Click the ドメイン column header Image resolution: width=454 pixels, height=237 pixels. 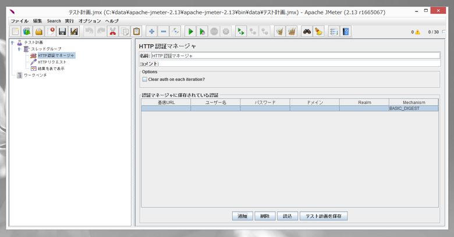[x=315, y=102]
